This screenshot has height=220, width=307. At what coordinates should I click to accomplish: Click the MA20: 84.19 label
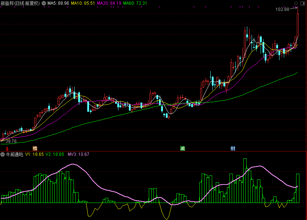click(x=109, y=3)
